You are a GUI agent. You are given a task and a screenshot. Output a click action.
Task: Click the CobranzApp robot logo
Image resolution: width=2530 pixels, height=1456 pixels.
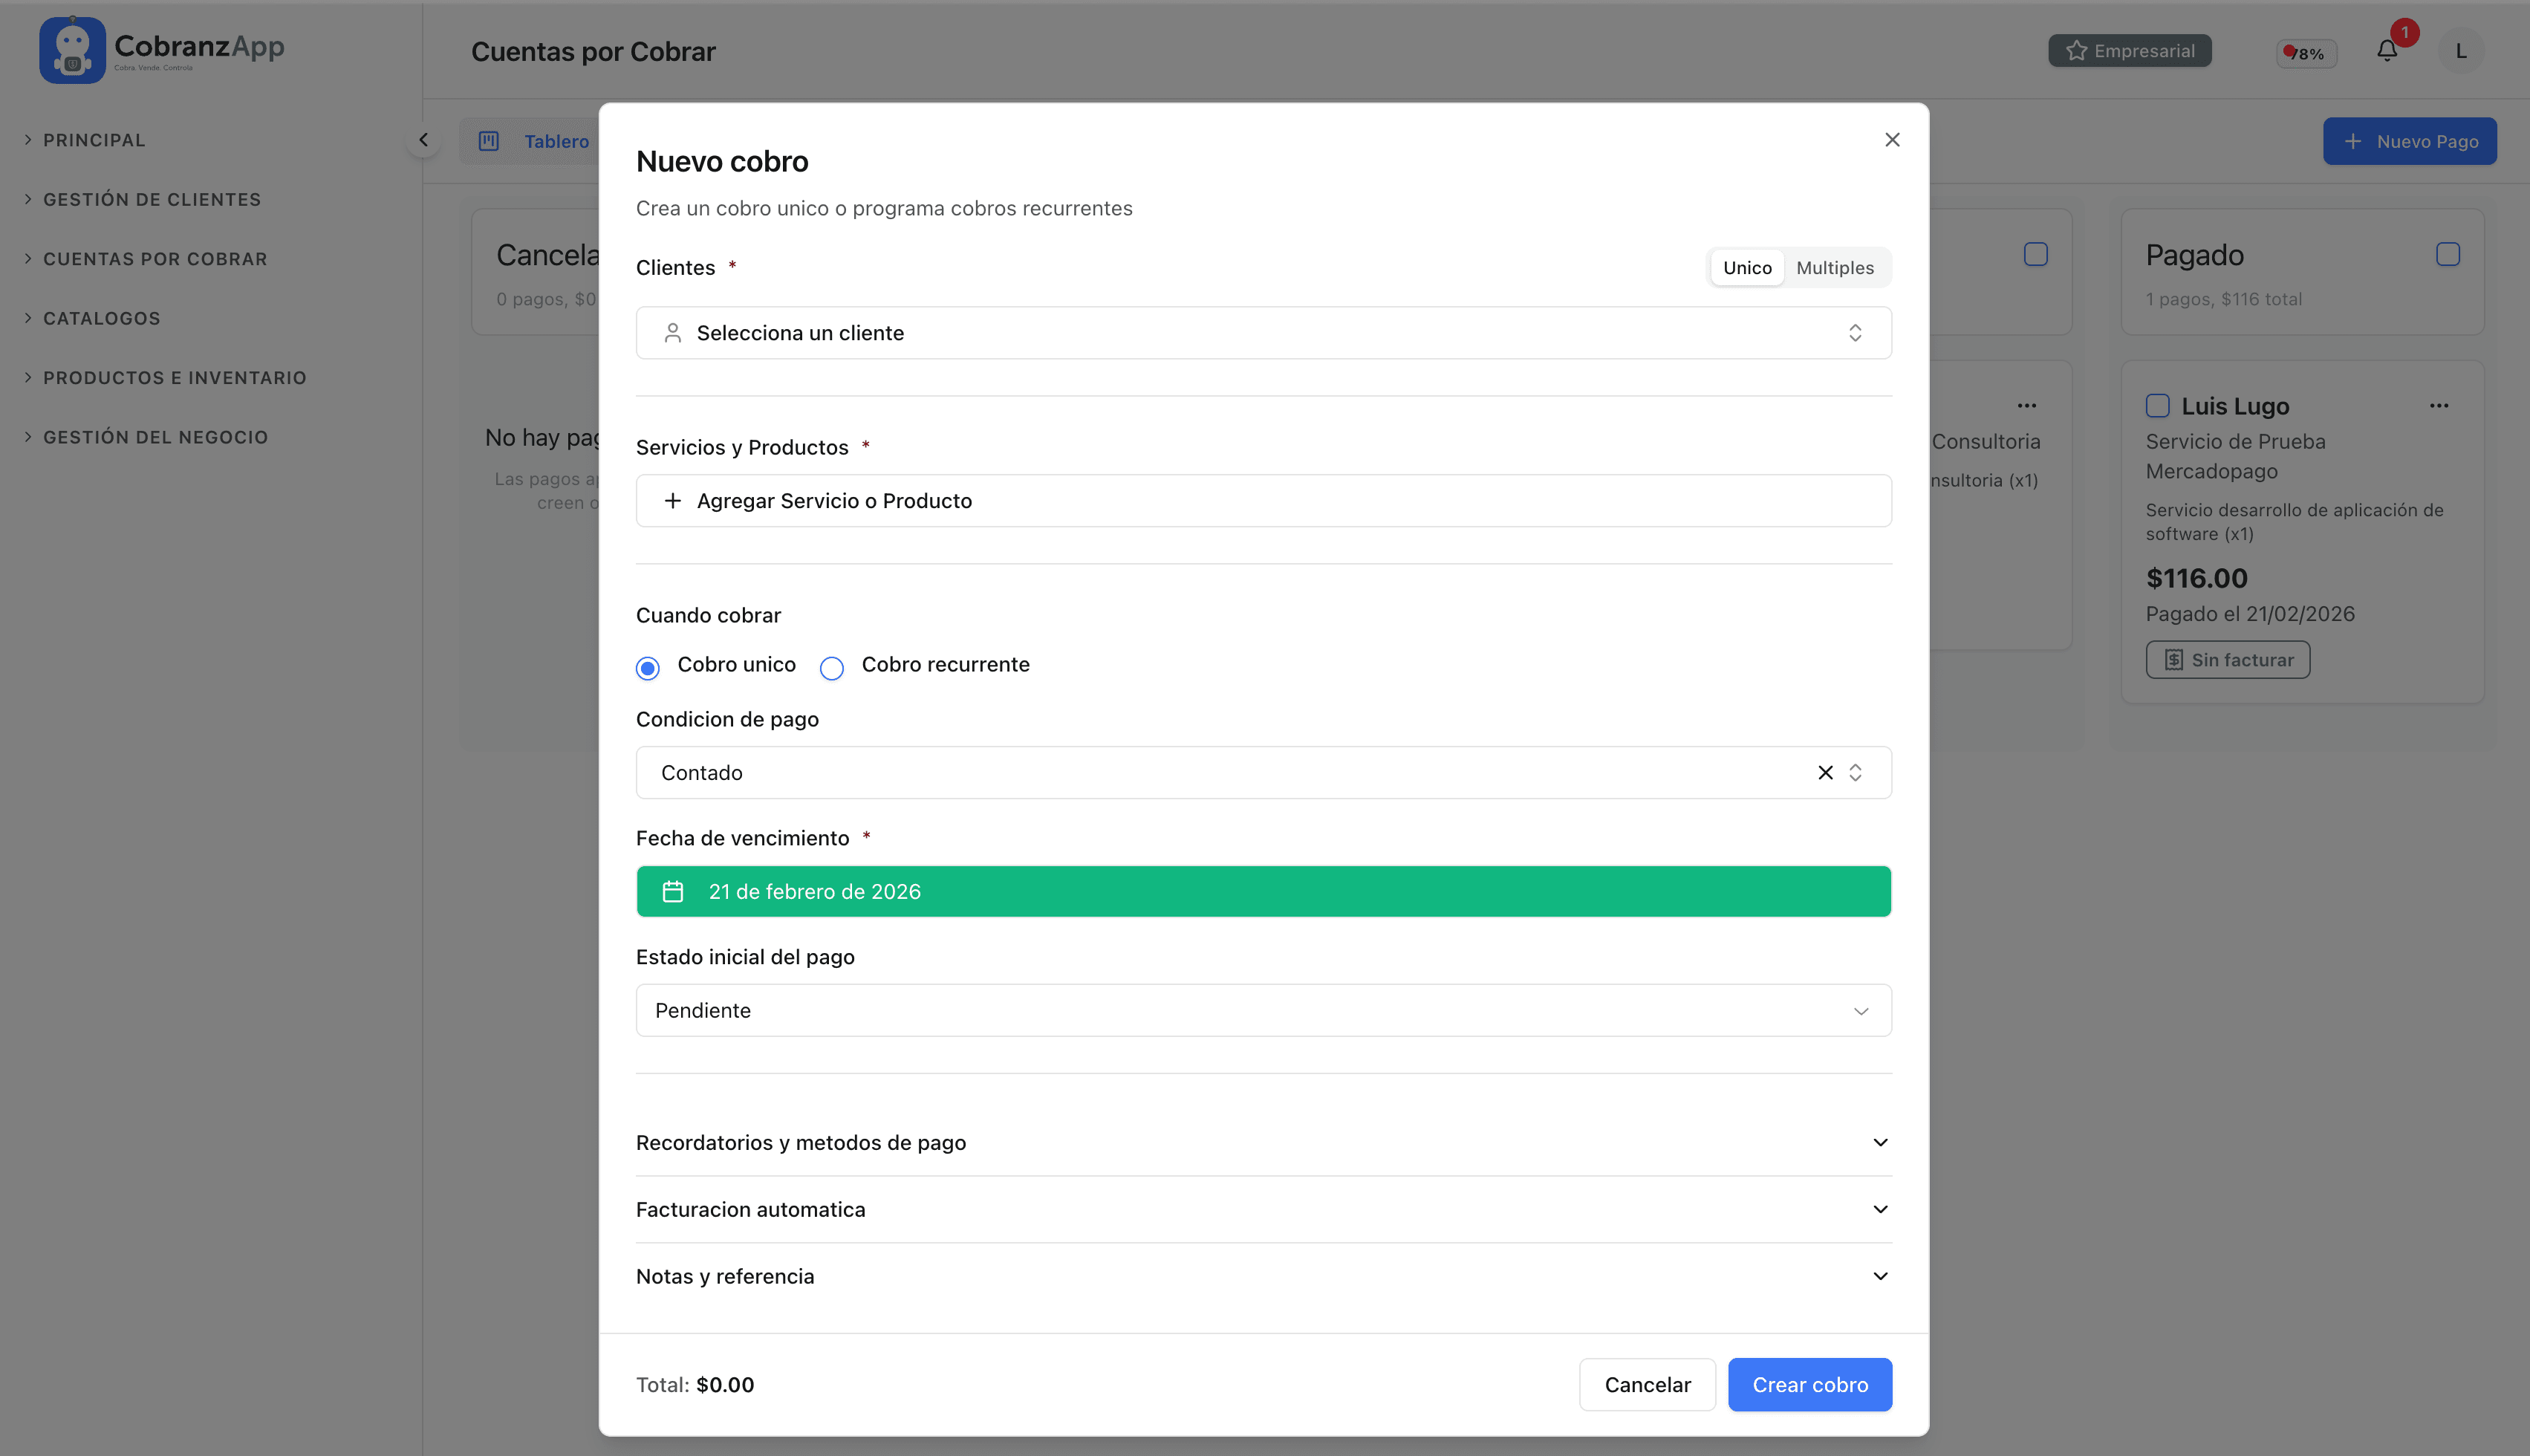tap(72, 50)
